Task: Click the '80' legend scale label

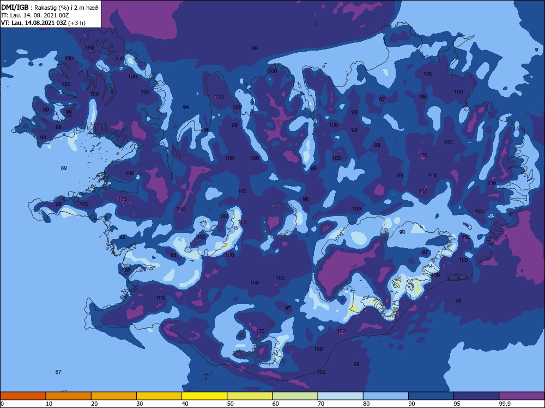Action: pos(366,404)
